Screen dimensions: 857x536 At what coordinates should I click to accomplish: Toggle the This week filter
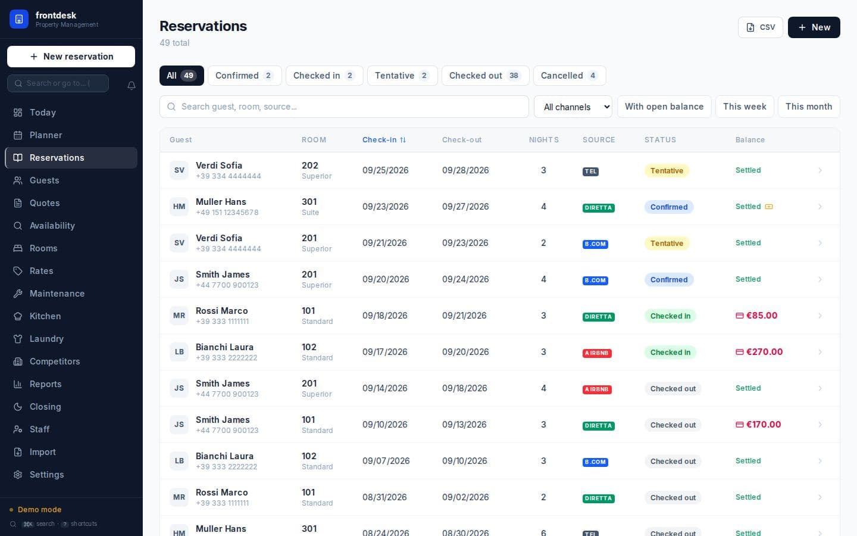745,107
